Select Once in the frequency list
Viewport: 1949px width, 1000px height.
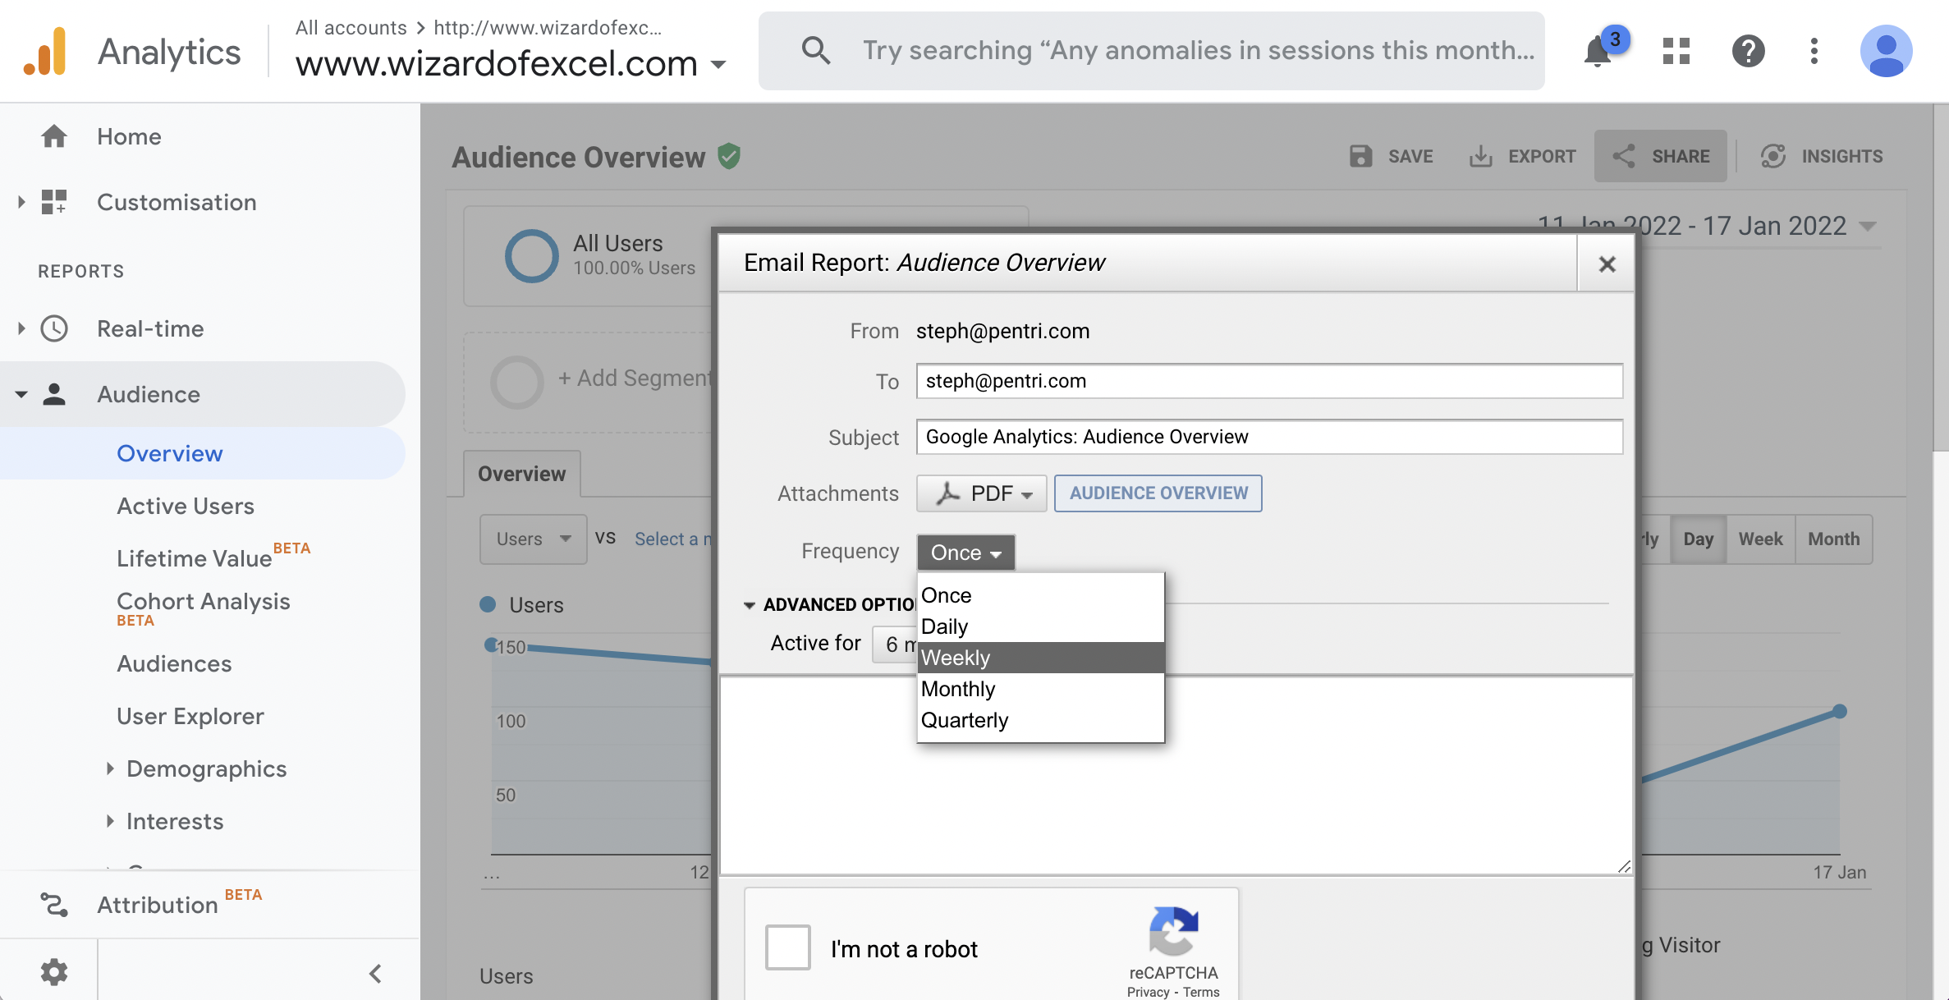(x=1040, y=595)
